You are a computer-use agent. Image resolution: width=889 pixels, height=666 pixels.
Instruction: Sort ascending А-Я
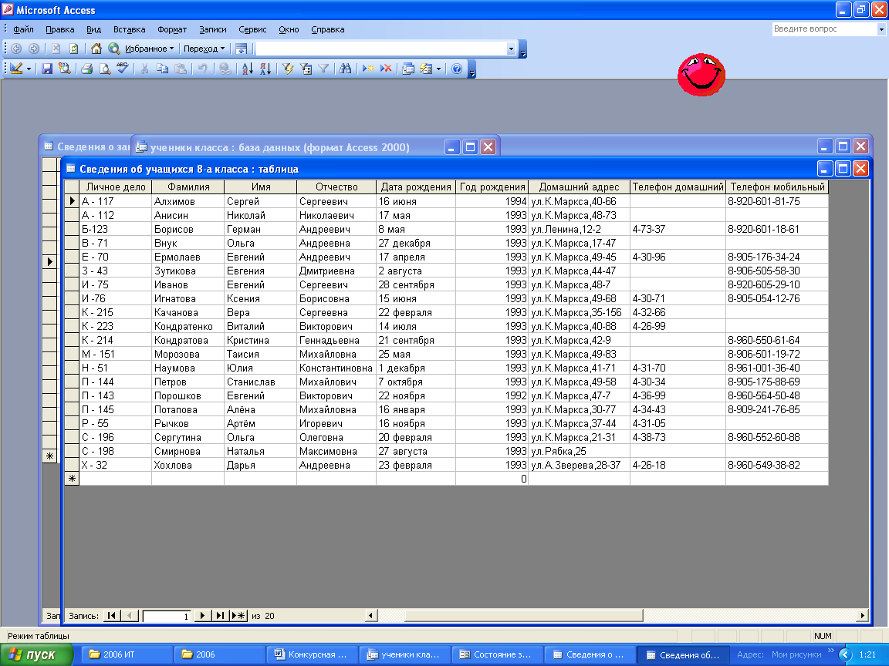(x=247, y=69)
